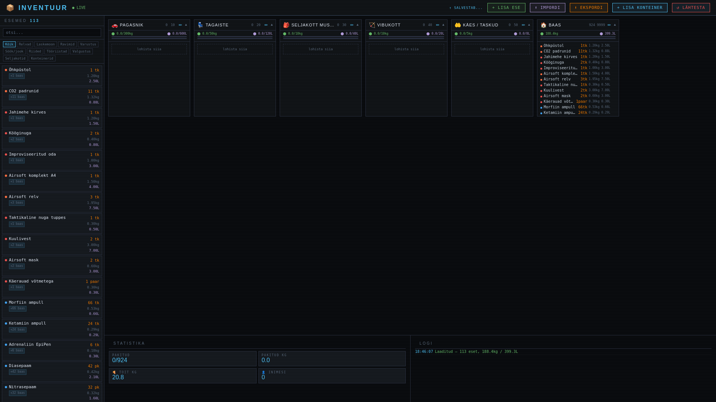Click the Vibukott drop zone lohista siia
This screenshot has height=402, width=716.
pos(406,49)
